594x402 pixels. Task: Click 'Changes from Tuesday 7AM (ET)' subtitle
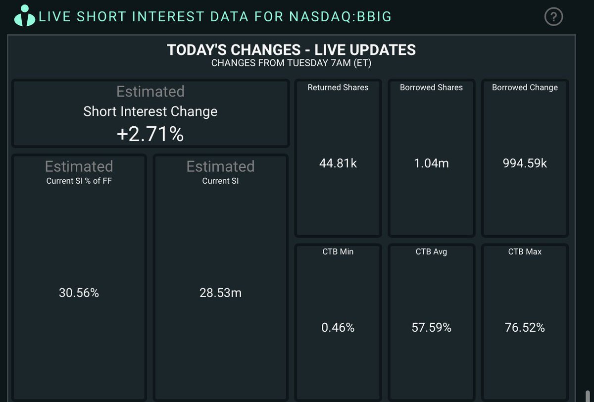pos(291,63)
